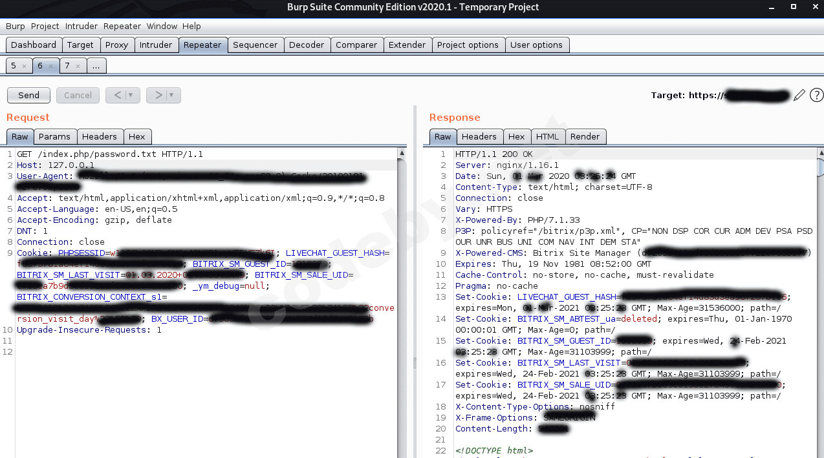This screenshot has height=458, width=824.
Task: Expand the forward history dropdown arrow
Action: coord(171,95)
